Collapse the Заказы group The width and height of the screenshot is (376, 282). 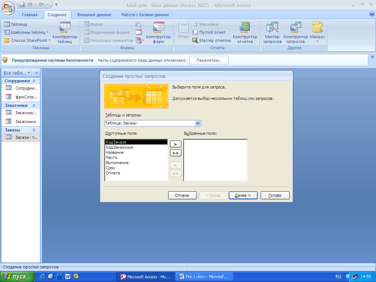click(34, 130)
